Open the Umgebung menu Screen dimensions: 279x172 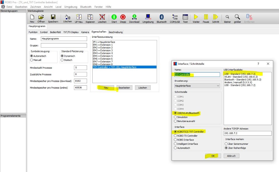pos(71,7)
